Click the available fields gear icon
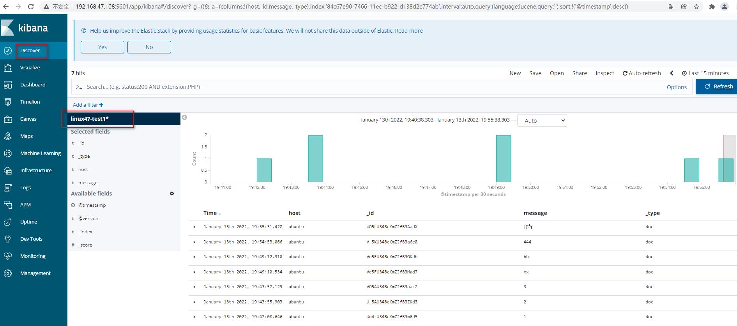737x326 pixels. [172, 194]
